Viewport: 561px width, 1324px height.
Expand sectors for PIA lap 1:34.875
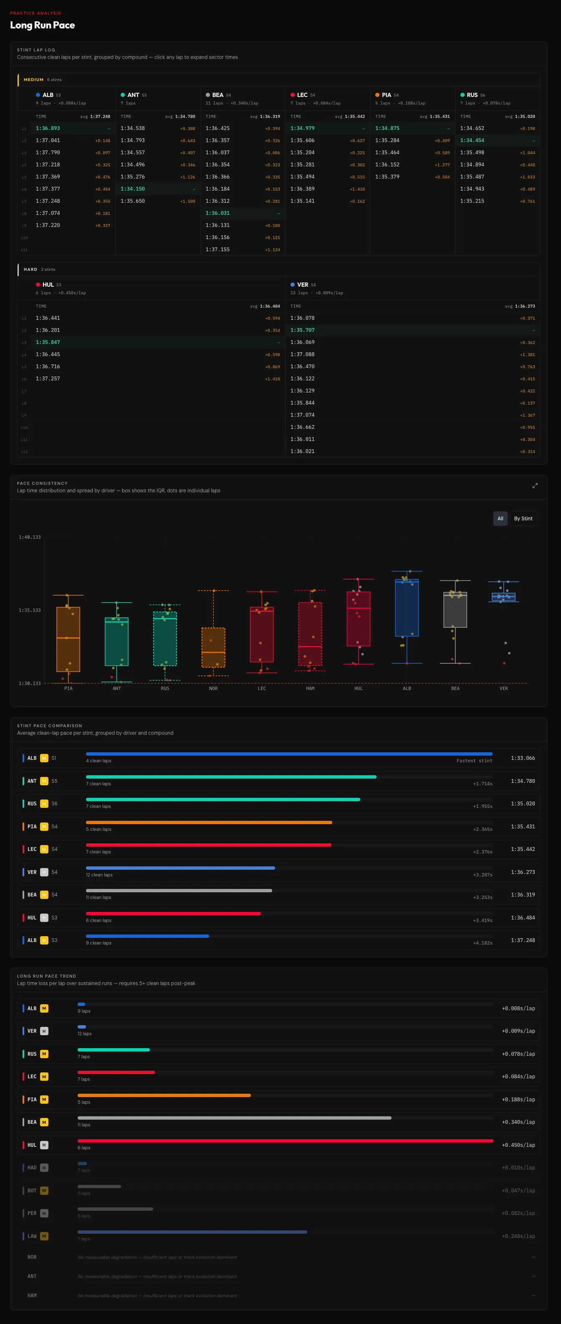click(412, 128)
